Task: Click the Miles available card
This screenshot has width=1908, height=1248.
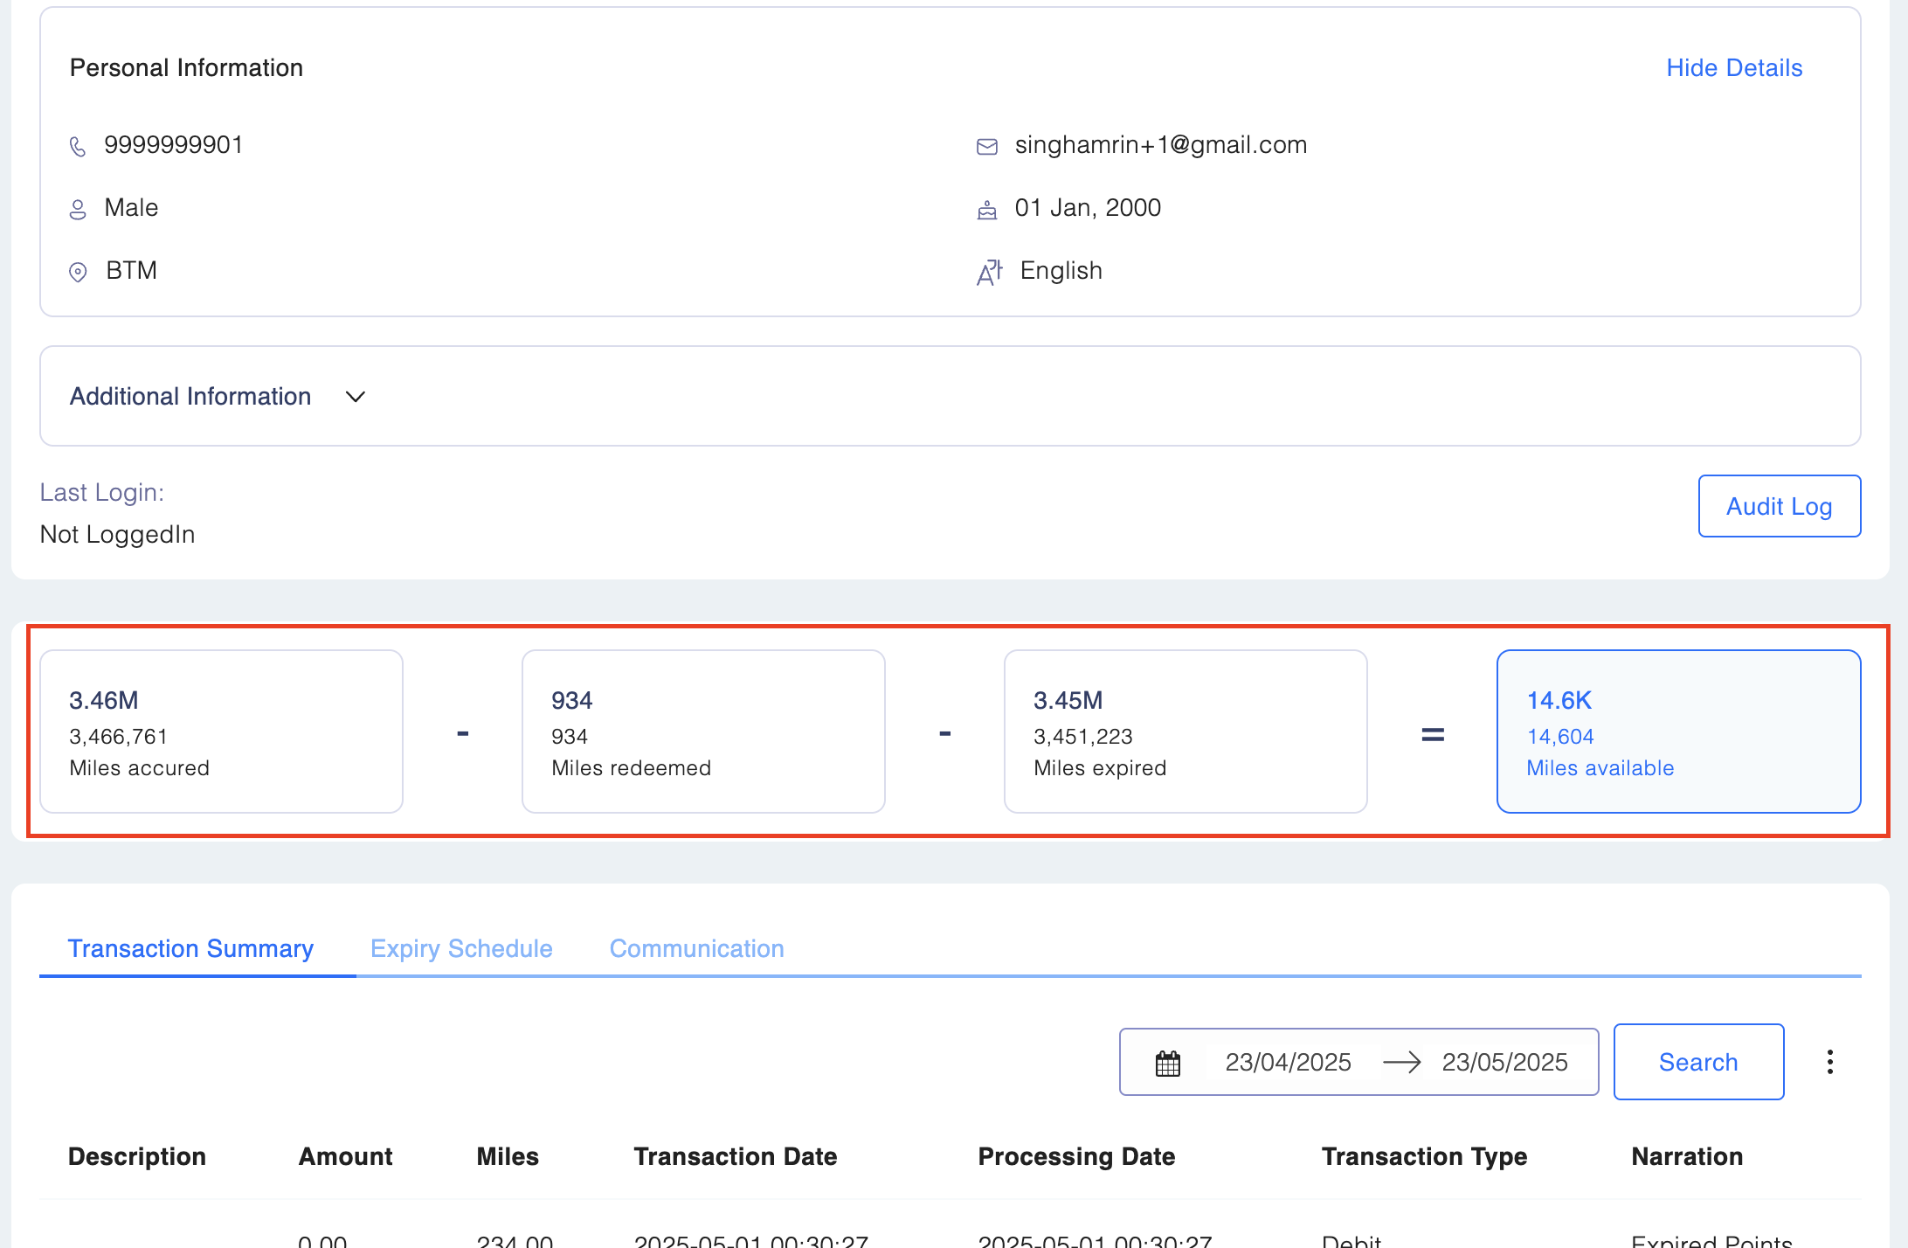Action: pyautogui.click(x=1678, y=731)
